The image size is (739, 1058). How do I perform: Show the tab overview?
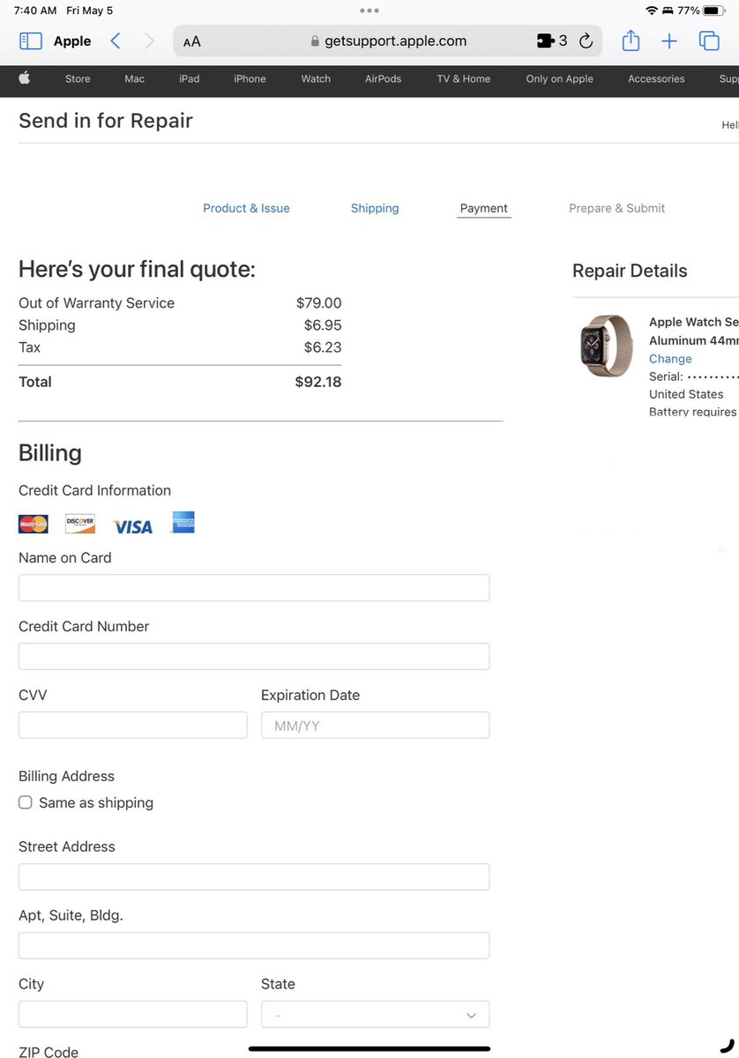coord(709,41)
